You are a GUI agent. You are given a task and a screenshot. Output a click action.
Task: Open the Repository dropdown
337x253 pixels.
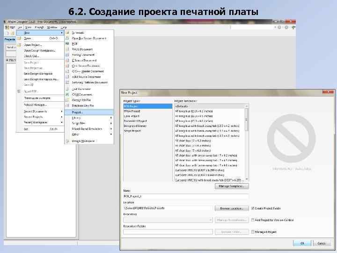pos(211,220)
